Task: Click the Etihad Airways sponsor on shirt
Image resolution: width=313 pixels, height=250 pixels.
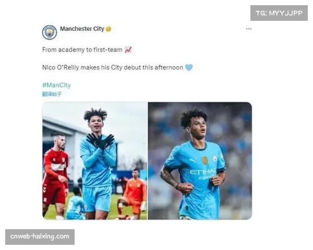Action: (x=203, y=173)
